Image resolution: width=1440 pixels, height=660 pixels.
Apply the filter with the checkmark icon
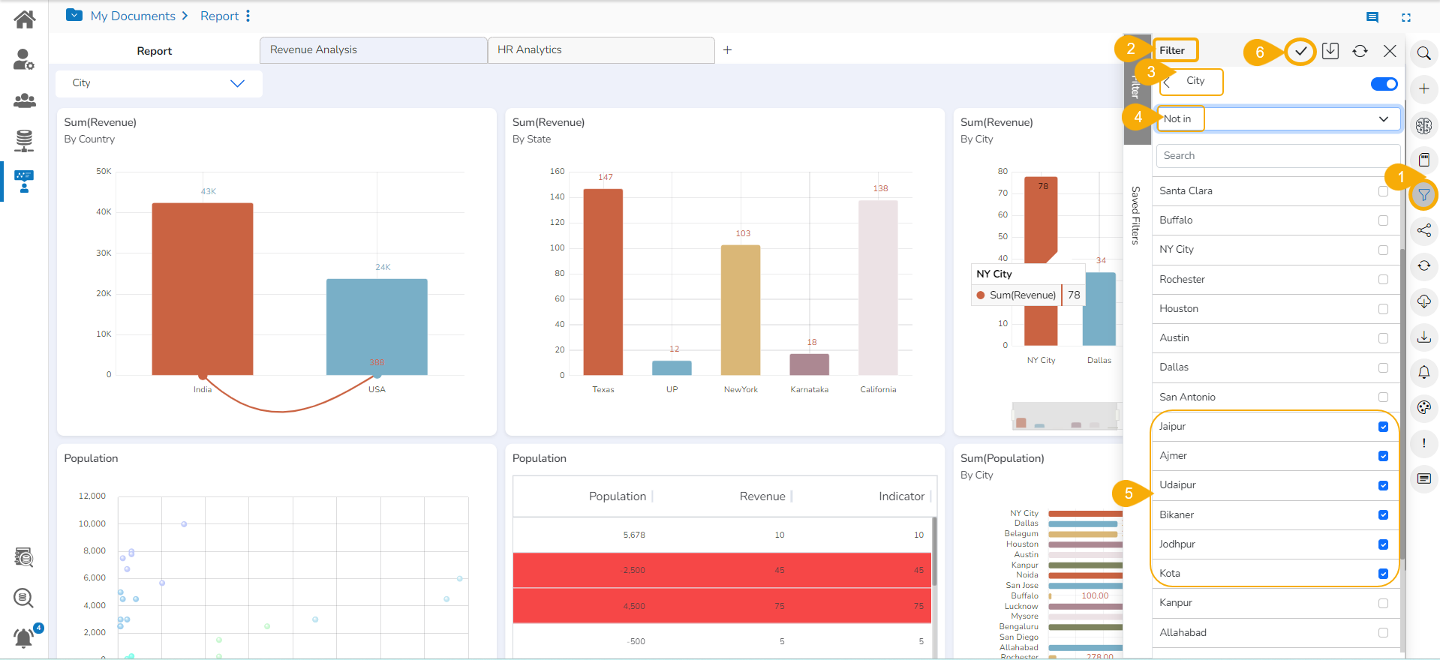coord(1300,51)
